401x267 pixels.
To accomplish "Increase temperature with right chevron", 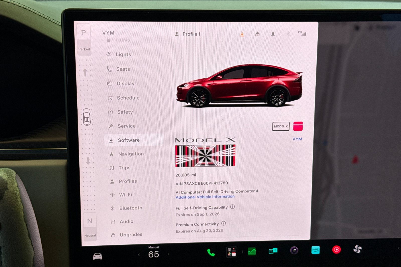I will tap(168, 254).
